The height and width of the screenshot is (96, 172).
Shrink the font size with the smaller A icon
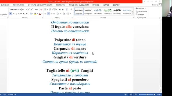coord(32,10)
